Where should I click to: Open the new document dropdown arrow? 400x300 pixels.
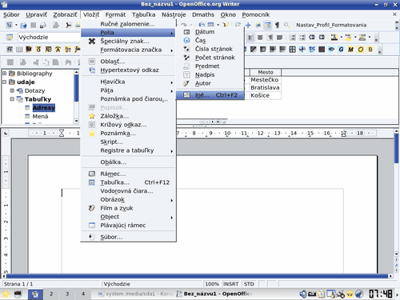click(16, 25)
